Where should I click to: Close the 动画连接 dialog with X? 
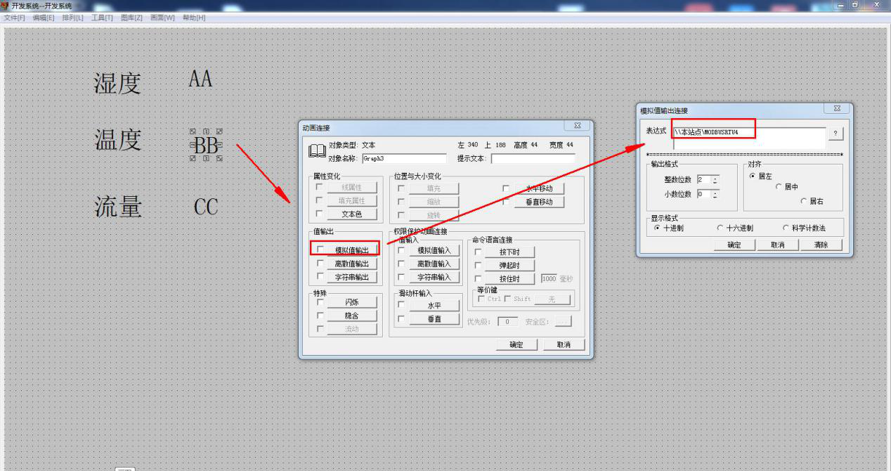[577, 126]
